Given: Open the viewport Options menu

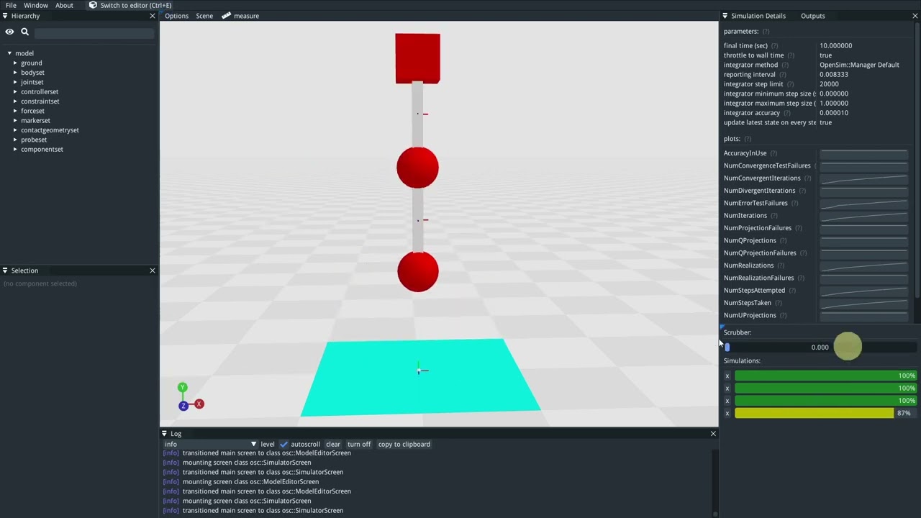Looking at the screenshot, I should coord(176,16).
